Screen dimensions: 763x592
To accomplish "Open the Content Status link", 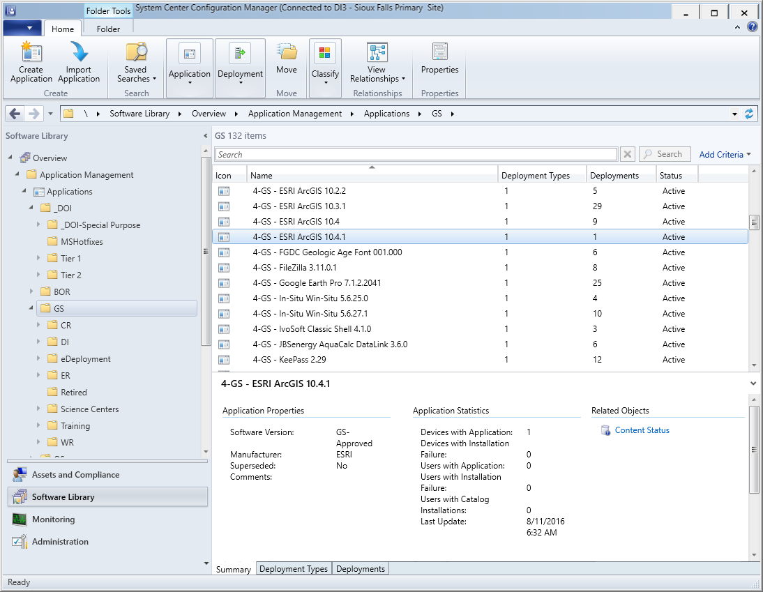I will 642,430.
